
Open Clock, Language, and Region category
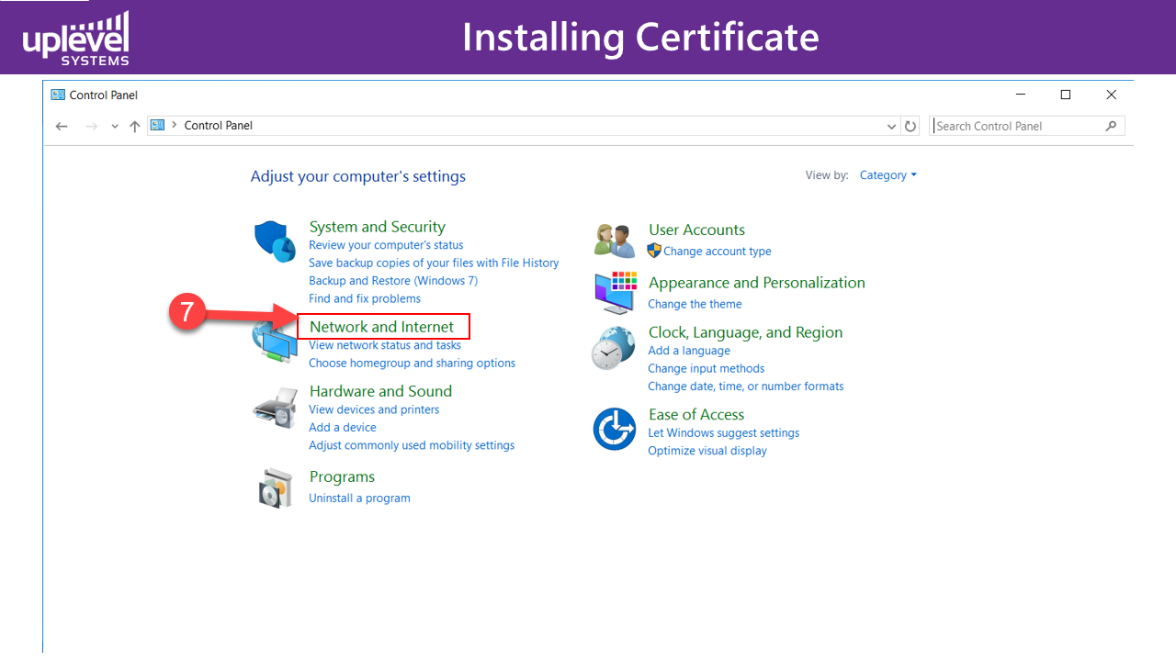745,332
